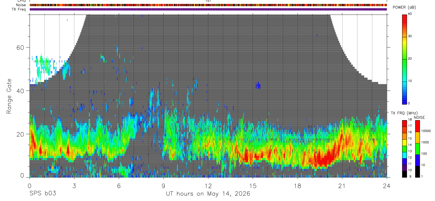This screenshot has width=435, height=201.
Task: Click the Noise strip above the plot
Action: pyautogui.click(x=208, y=5)
